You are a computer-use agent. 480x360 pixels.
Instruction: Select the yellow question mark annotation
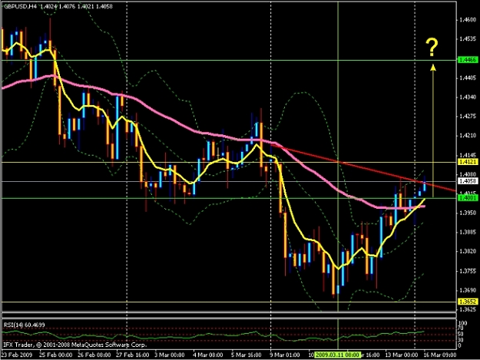pyautogui.click(x=432, y=48)
